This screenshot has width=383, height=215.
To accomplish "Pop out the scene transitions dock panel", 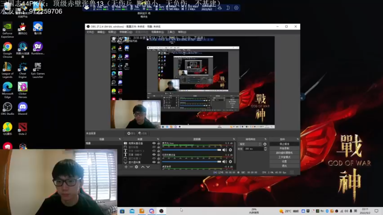I will pyautogui.click(x=266, y=139).
